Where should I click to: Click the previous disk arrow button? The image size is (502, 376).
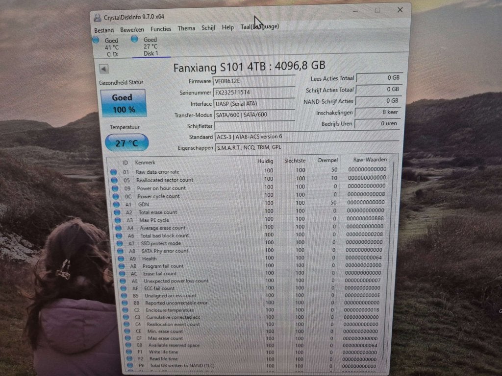click(x=104, y=69)
